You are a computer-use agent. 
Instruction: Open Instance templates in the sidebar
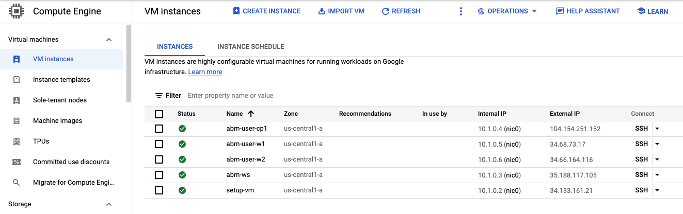62,80
